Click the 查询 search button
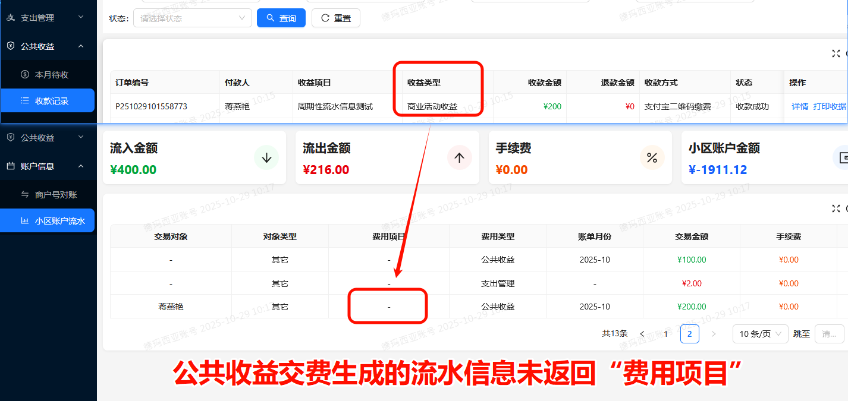This screenshot has width=848, height=401. [281, 18]
